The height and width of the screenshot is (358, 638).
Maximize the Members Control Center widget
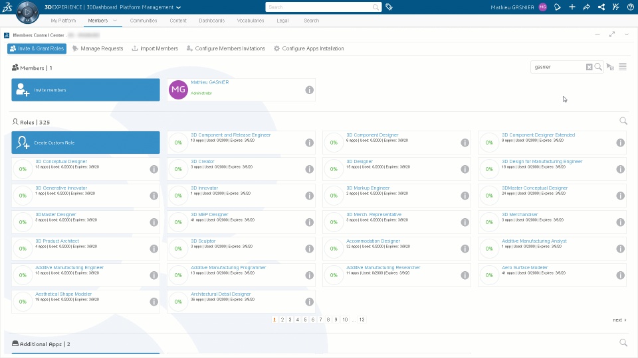[612, 34]
